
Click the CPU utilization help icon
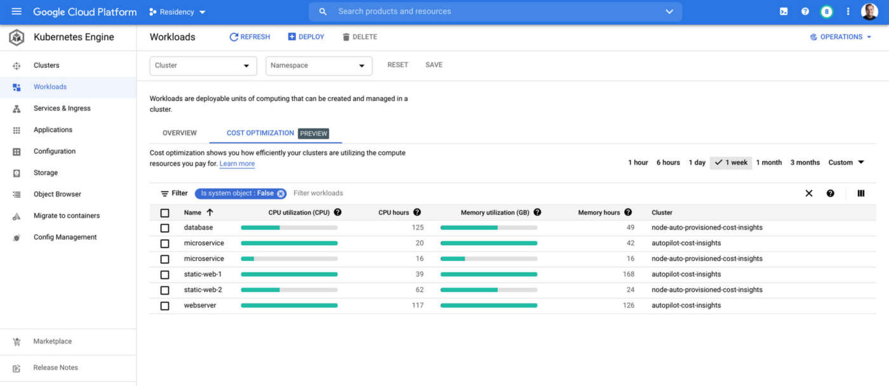338,213
